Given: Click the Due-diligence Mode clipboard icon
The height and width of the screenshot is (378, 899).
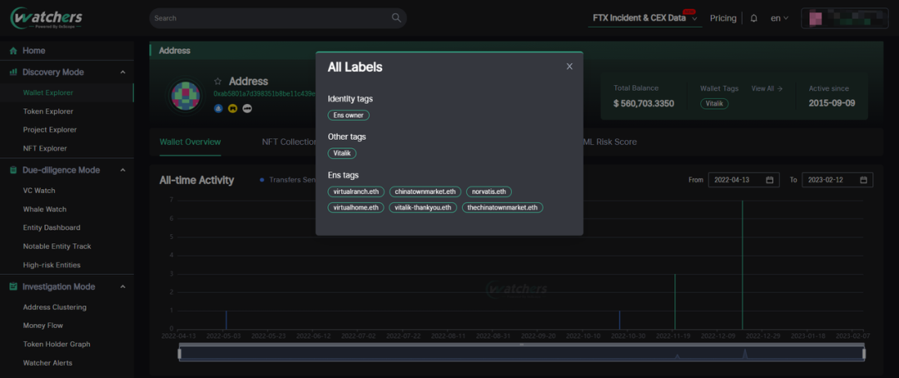Looking at the screenshot, I should click(x=13, y=171).
